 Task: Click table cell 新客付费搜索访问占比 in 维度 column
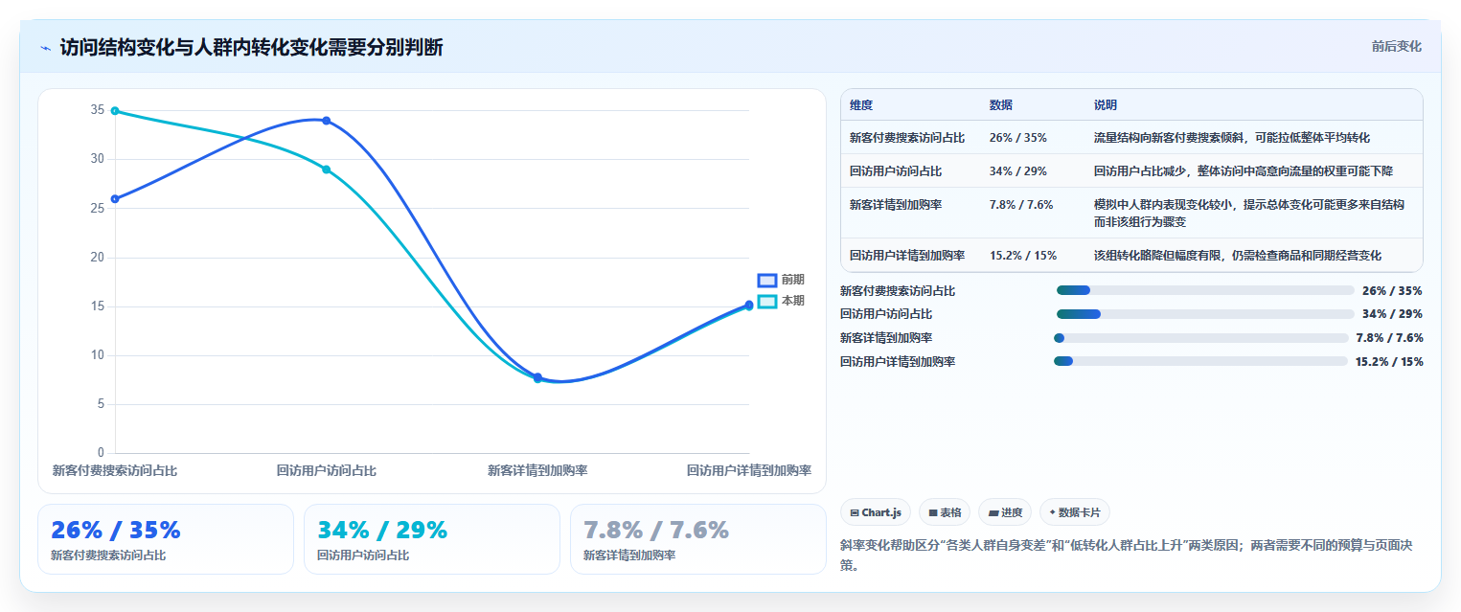pos(907,137)
